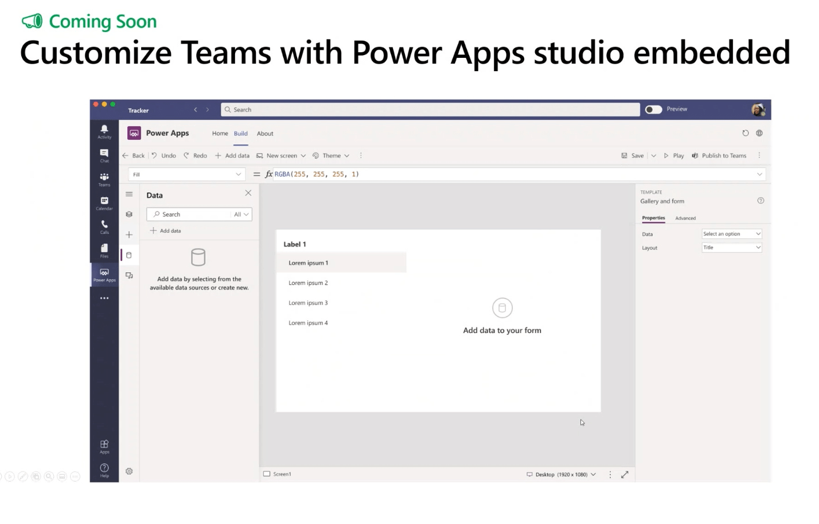819x524 pixels.
Task: Open the layers tree view icon
Action: tap(129, 214)
